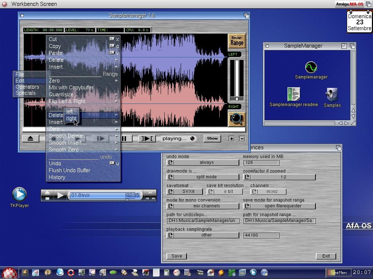Click the Save button in preferences
Image resolution: width=373 pixels, height=279 pixels.
177,256
